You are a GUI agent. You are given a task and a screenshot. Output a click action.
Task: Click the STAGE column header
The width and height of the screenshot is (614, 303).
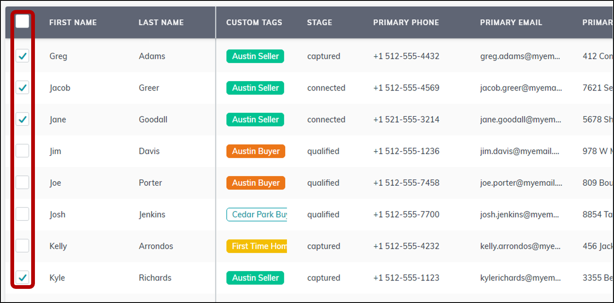click(x=320, y=22)
